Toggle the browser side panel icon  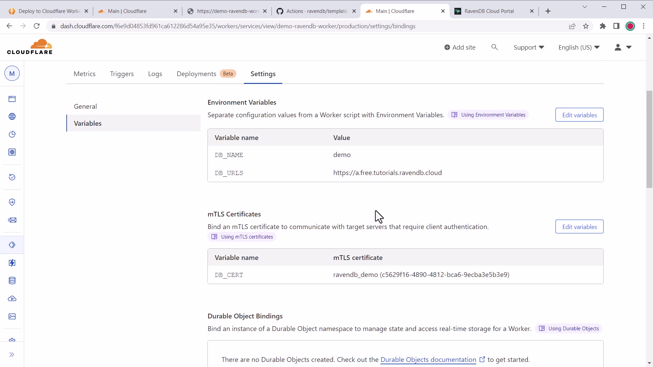[616, 26]
